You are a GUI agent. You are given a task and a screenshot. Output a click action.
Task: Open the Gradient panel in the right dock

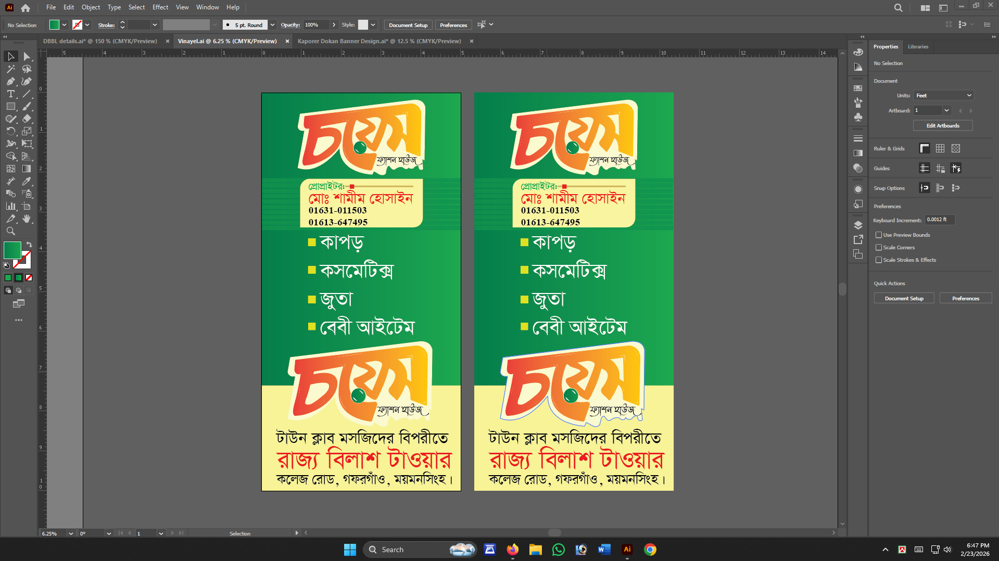[x=858, y=153]
